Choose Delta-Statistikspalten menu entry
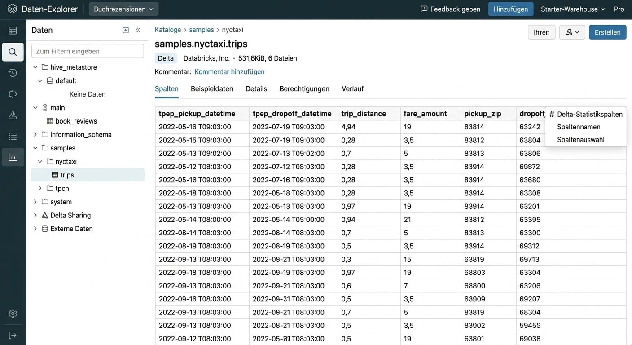The width and height of the screenshot is (632, 345). [x=586, y=114]
